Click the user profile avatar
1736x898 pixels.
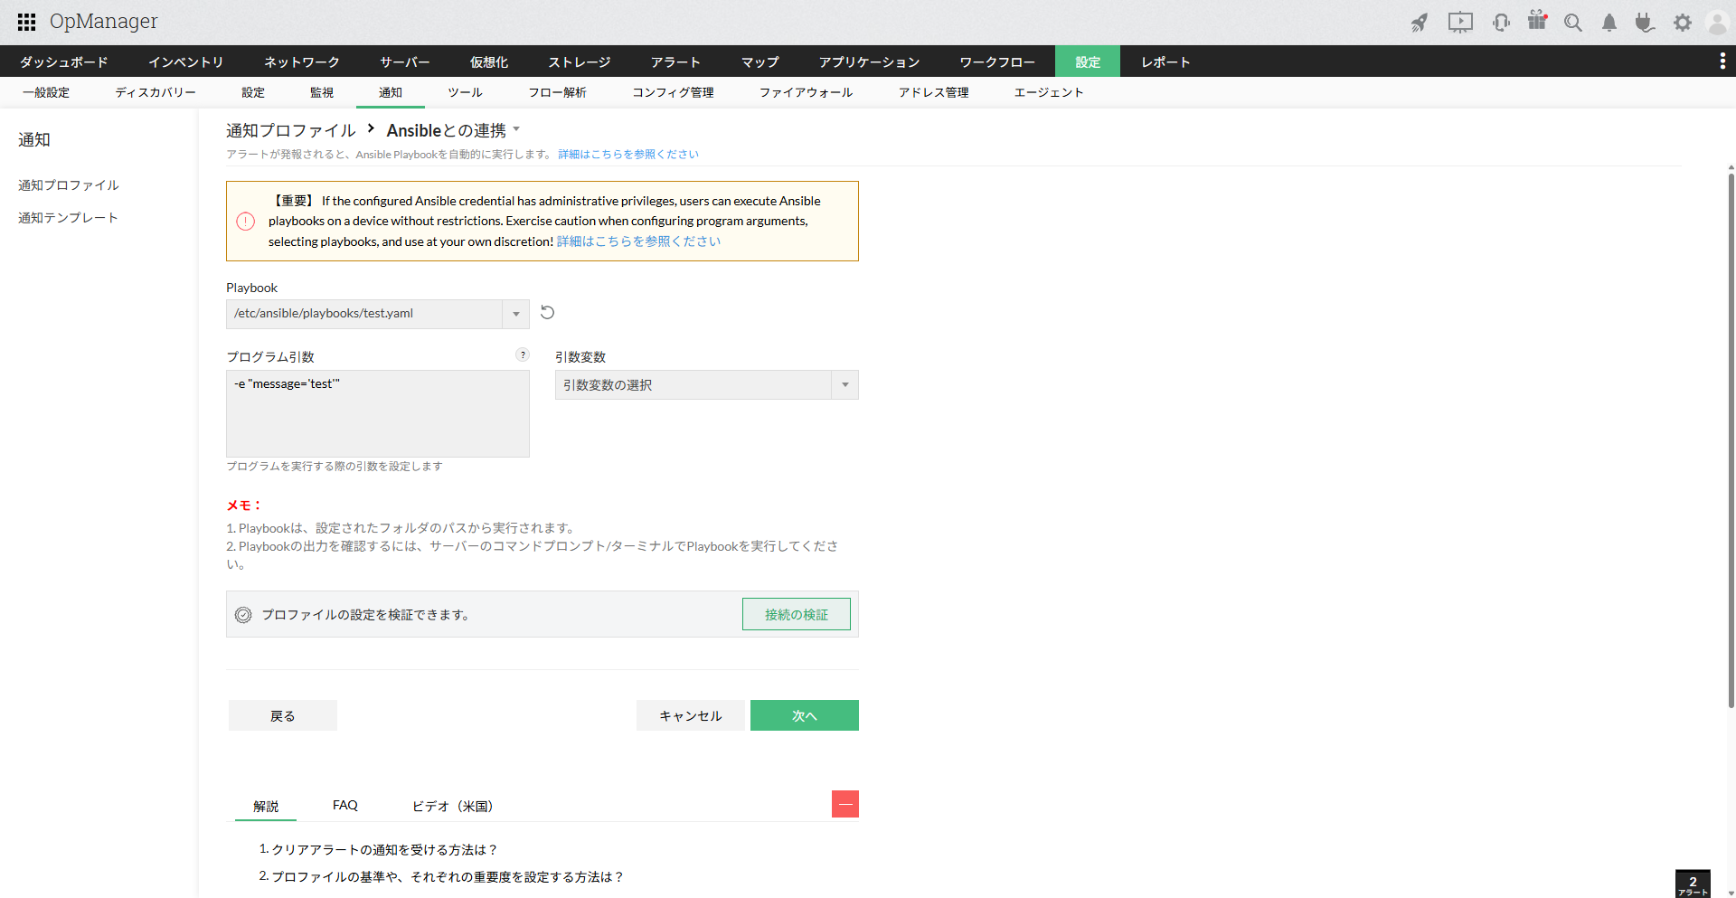[1717, 23]
